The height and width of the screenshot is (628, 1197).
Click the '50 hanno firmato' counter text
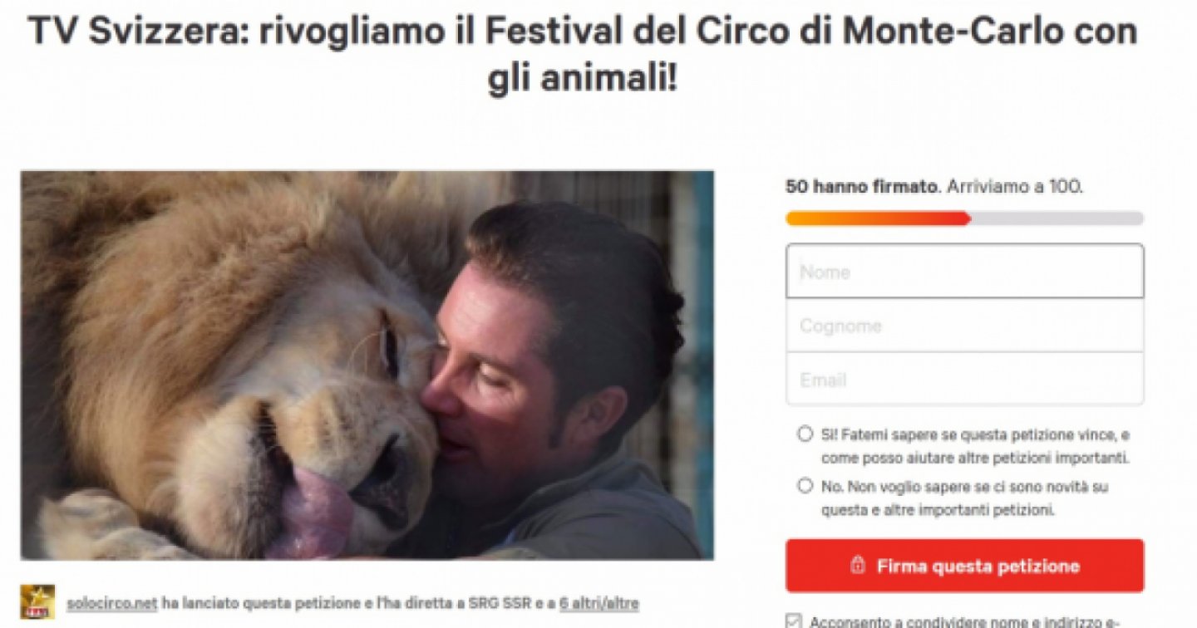point(863,187)
